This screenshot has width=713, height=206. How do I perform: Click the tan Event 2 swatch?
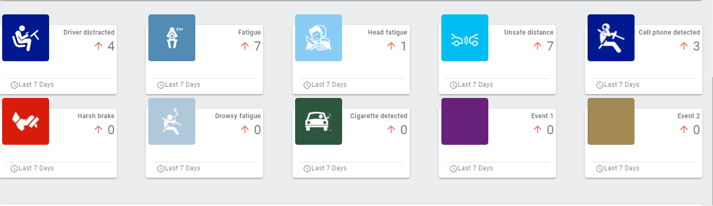611,121
